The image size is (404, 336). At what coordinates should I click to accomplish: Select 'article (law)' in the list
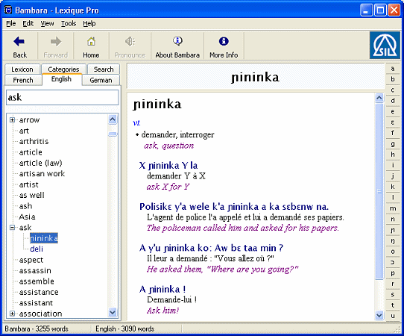click(x=40, y=163)
